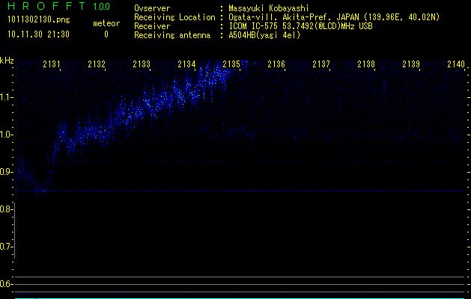Click the date stamp 10.11.30 21:30

(x=38, y=34)
